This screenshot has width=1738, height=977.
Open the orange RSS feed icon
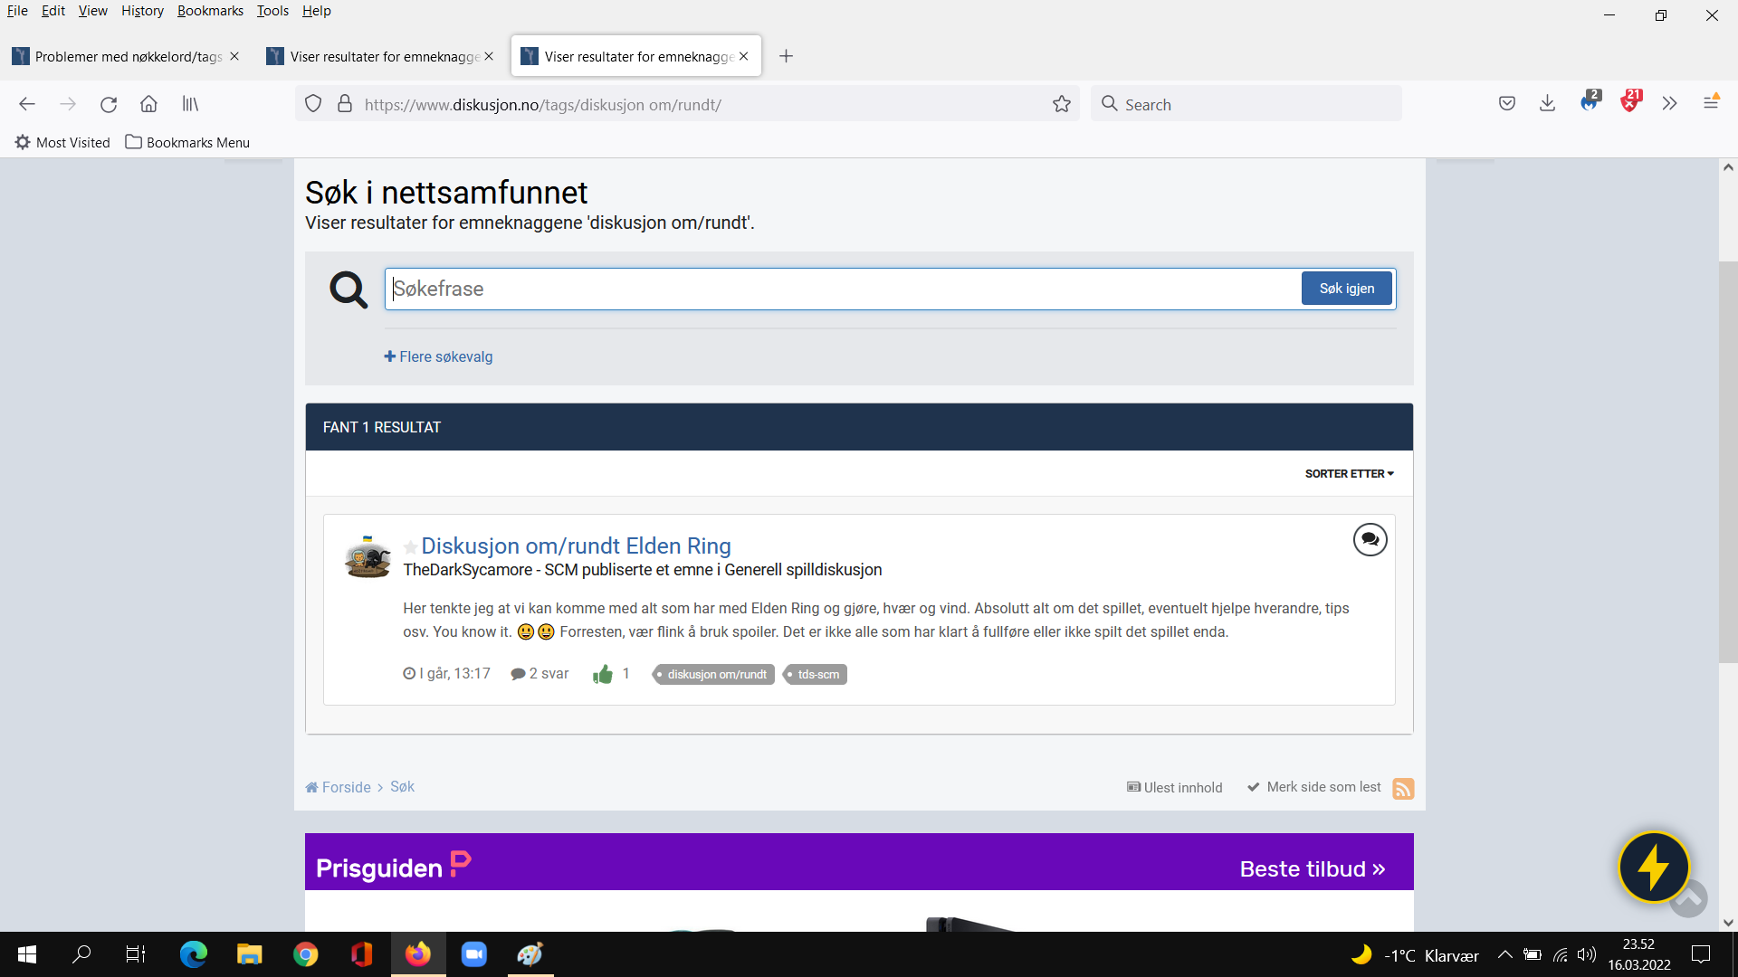[1403, 789]
